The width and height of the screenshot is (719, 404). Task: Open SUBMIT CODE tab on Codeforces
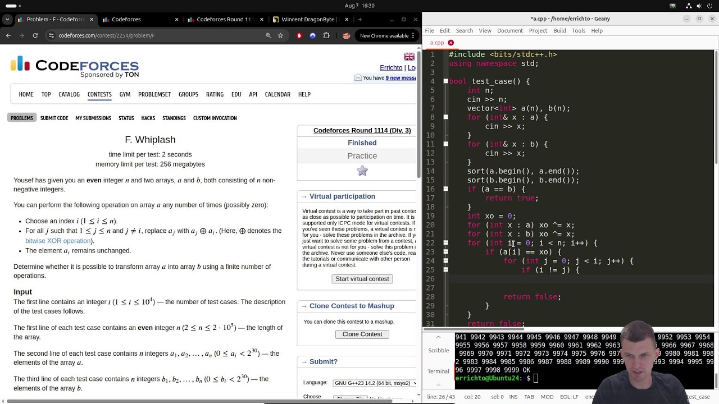54,118
